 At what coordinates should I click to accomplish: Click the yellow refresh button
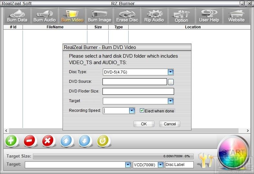click(x=103, y=141)
